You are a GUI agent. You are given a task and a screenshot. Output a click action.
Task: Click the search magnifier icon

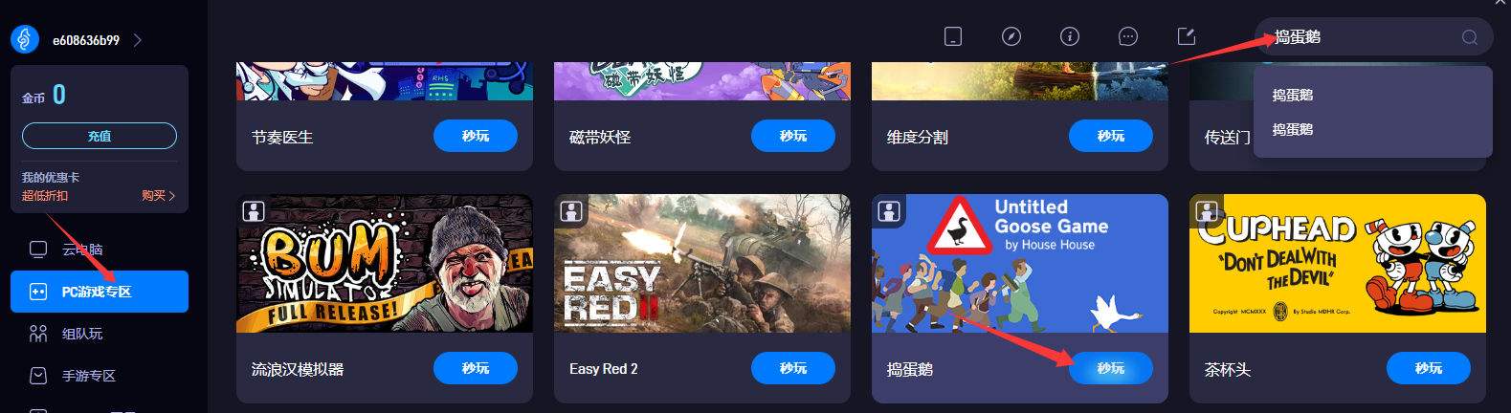point(1470,37)
